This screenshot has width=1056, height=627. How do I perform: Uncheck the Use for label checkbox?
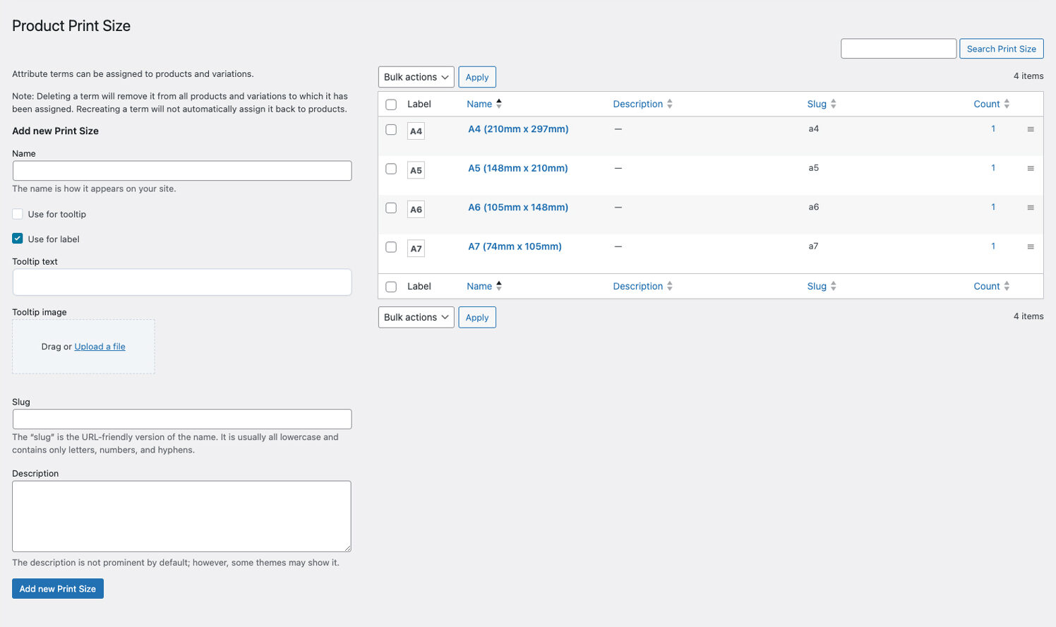tap(18, 239)
